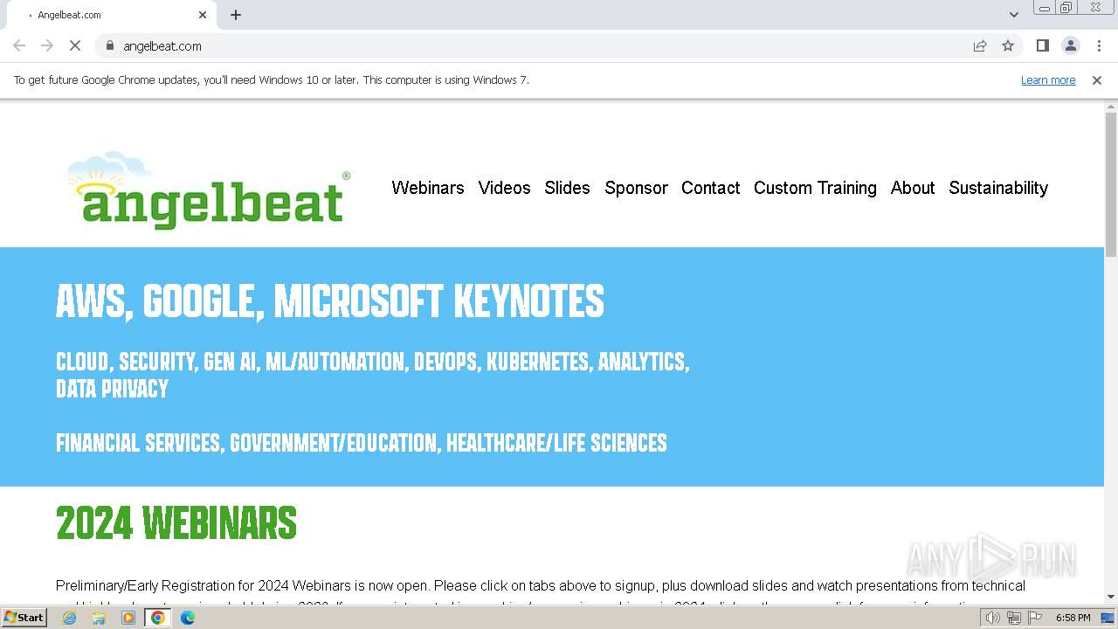This screenshot has height=629, width=1118.
Task: Open the Videos menu item
Action: click(x=504, y=188)
